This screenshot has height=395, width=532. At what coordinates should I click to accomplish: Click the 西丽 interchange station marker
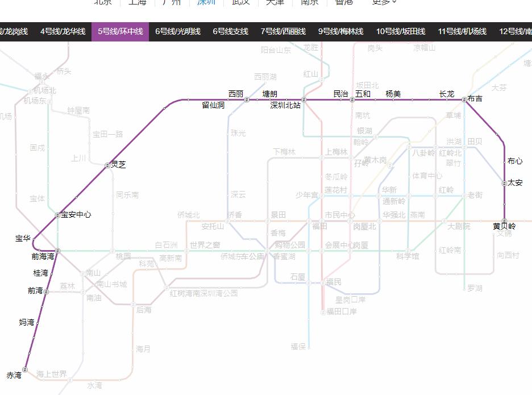point(247,100)
